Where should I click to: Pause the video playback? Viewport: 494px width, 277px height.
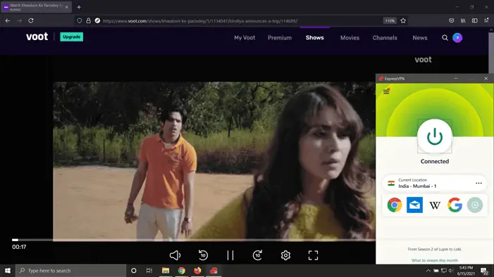pyautogui.click(x=230, y=255)
